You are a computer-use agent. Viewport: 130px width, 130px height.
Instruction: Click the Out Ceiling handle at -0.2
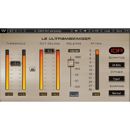tap(49, 51)
